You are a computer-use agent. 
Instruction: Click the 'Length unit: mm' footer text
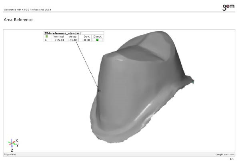click(x=225, y=154)
